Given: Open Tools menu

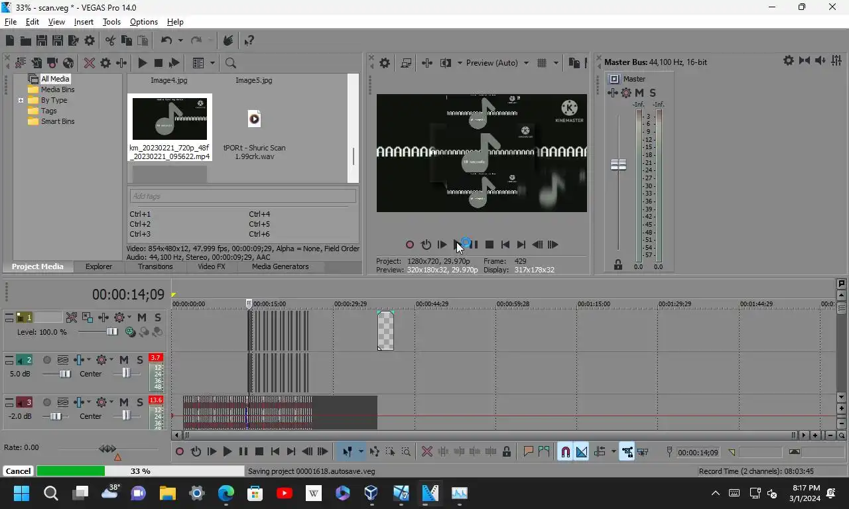Looking at the screenshot, I should pos(111,22).
